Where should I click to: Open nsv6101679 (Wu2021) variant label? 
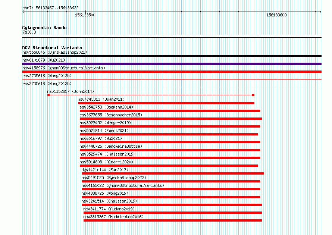(44, 60)
